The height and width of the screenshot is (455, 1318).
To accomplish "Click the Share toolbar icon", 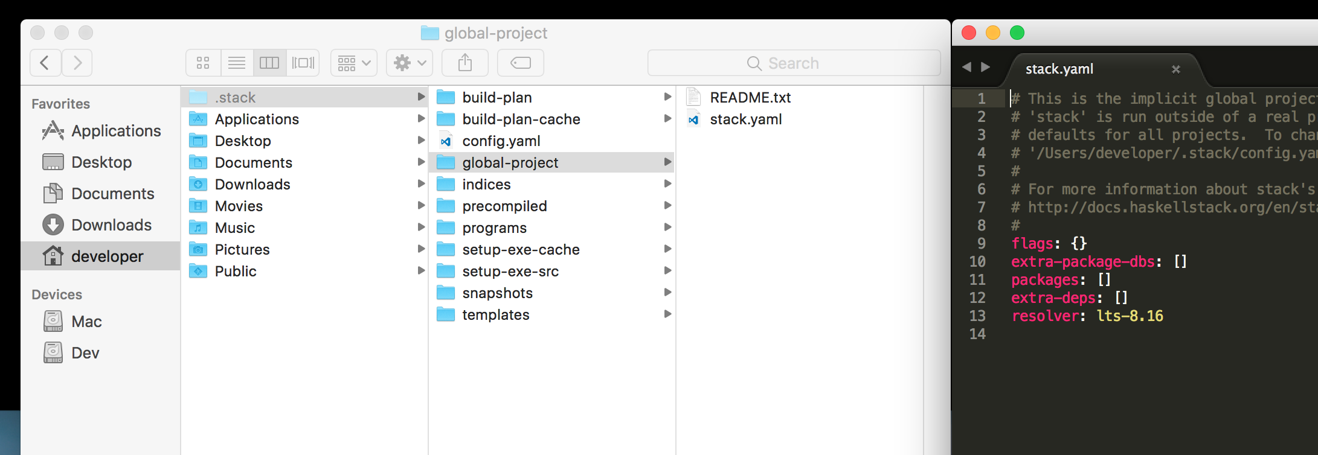I will 465,63.
